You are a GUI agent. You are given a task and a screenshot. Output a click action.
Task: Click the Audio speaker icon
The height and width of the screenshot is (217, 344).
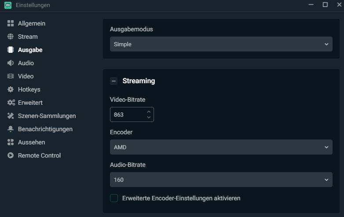(x=11, y=63)
